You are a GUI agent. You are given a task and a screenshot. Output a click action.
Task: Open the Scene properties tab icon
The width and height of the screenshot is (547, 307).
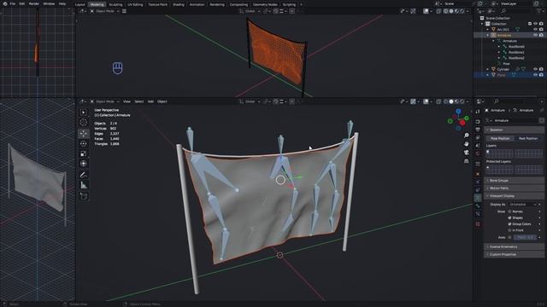(x=478, y=146)
